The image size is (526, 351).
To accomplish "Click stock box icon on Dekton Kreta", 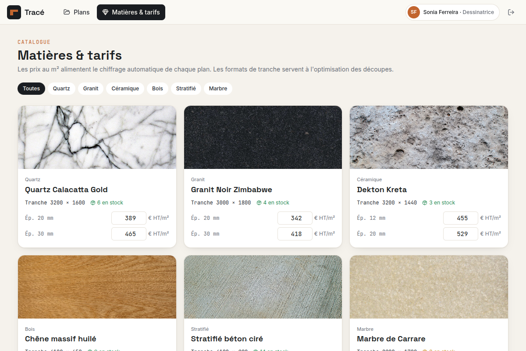I will (425, 203).
